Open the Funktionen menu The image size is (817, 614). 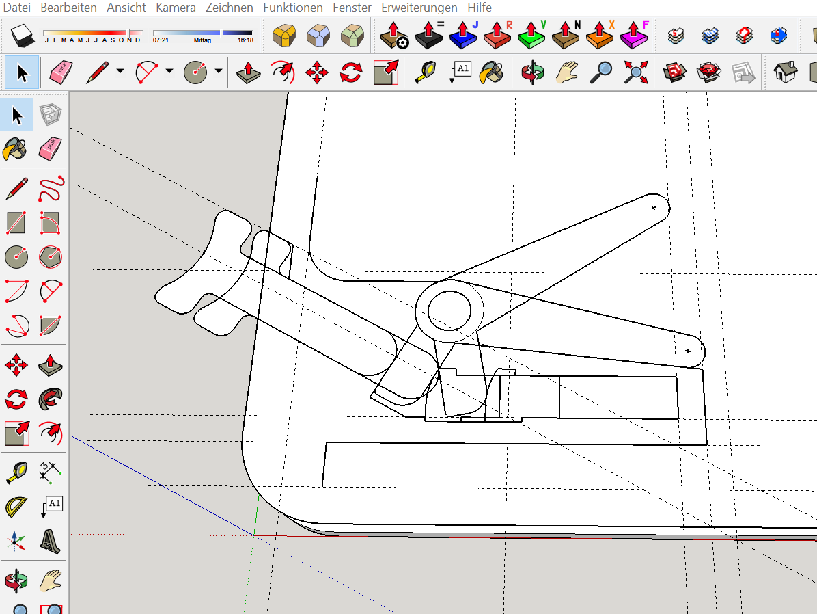(x=293, y=8)
